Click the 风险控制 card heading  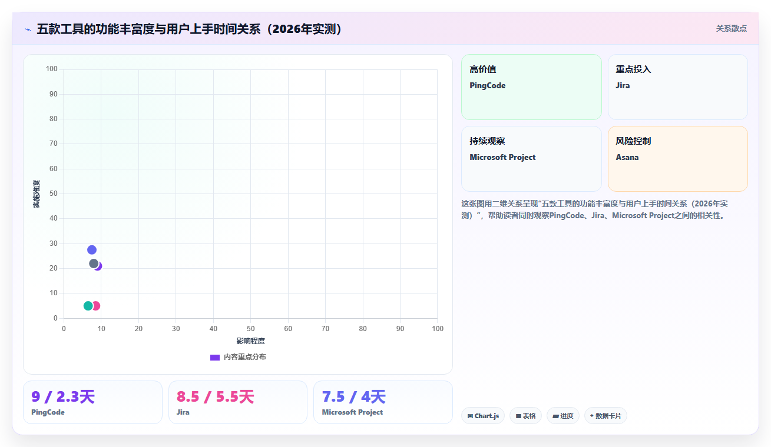(x=633, y=141)
